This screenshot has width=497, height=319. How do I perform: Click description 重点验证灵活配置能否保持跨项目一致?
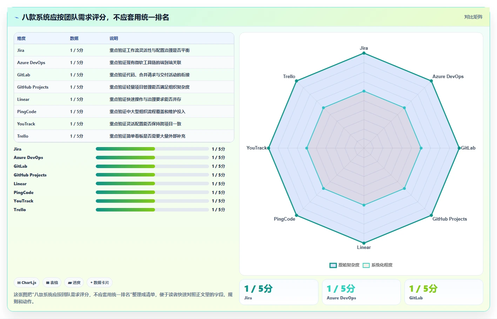[x=145, y=124]
